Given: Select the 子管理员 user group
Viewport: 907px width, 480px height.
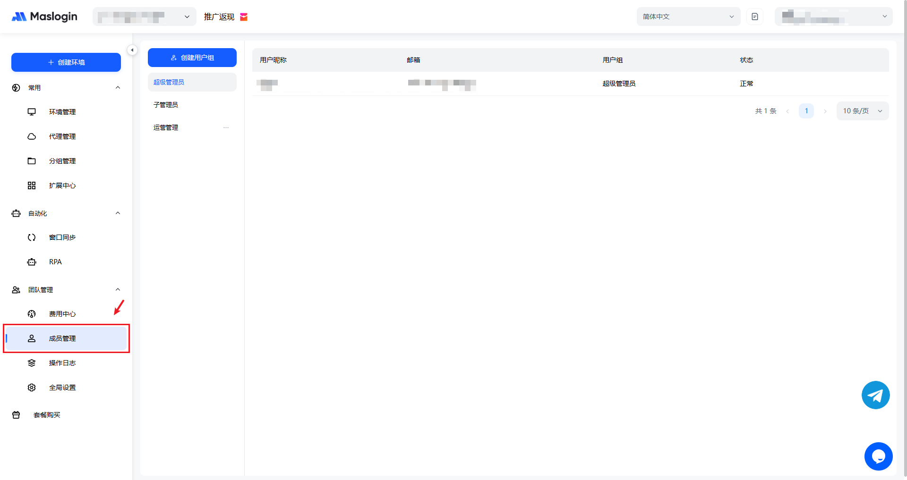Looking at the screenshot, I should pos(166,105).
